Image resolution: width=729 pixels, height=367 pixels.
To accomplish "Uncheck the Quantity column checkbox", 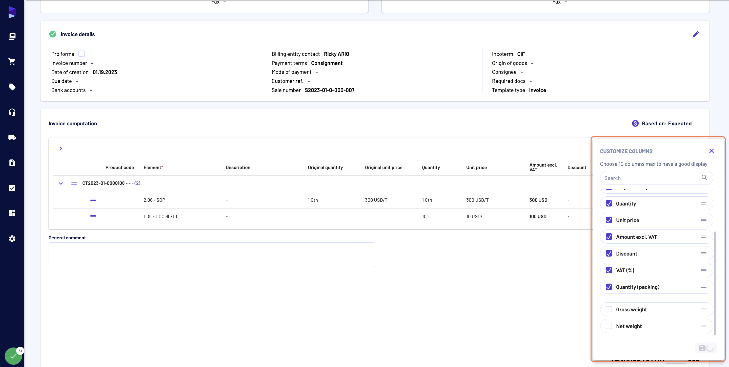I will (609, 203).
